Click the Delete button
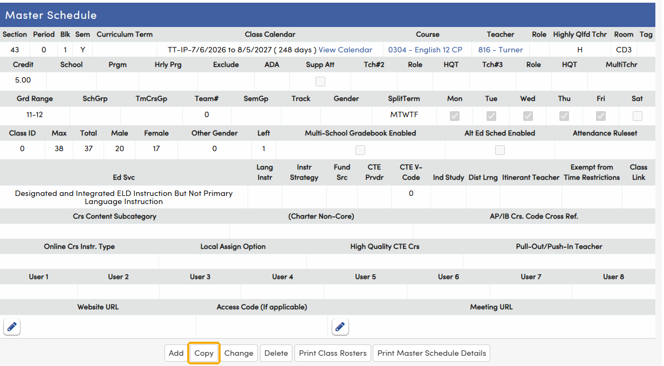This screenshot has width=664, height=366. [x=276, y=353]
